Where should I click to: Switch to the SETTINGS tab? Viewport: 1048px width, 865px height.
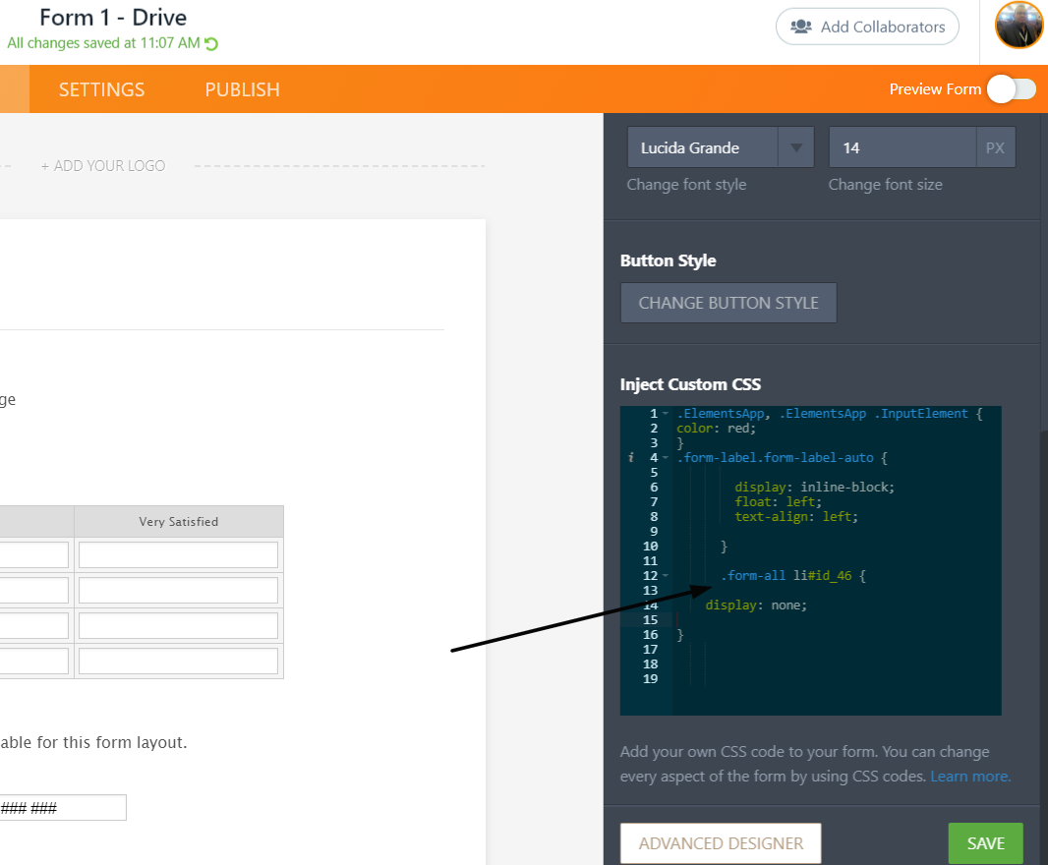click(x=101, y=88)
